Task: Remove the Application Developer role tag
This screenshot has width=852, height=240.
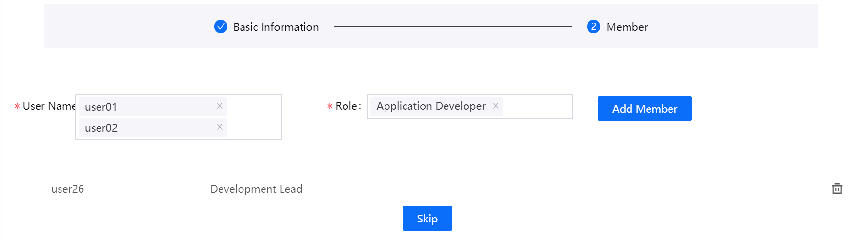Action: [495, 106]
